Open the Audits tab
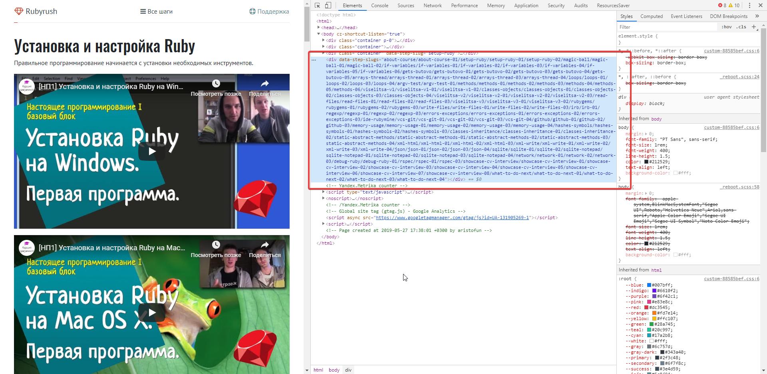 [x=581, y=5]
